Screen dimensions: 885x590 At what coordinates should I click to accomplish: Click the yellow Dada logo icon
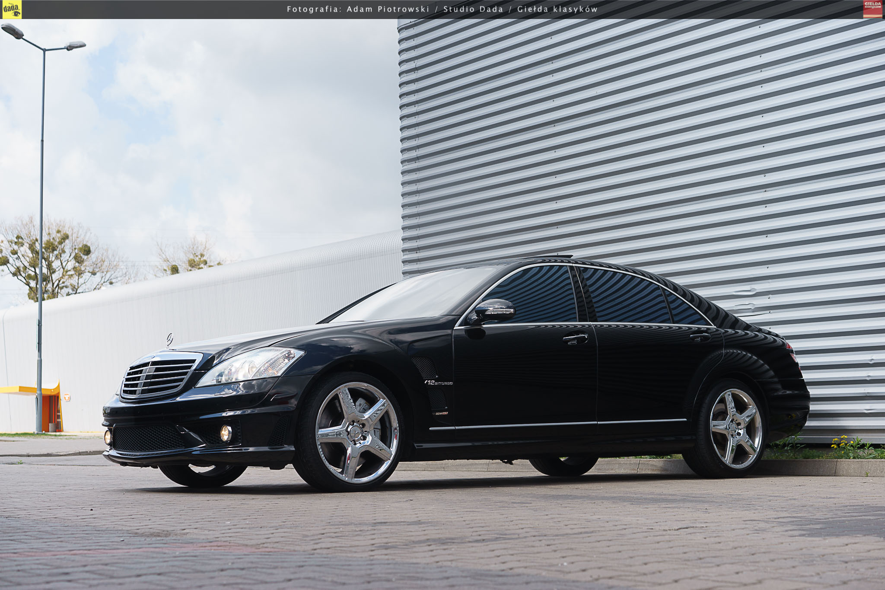[11, 10]
